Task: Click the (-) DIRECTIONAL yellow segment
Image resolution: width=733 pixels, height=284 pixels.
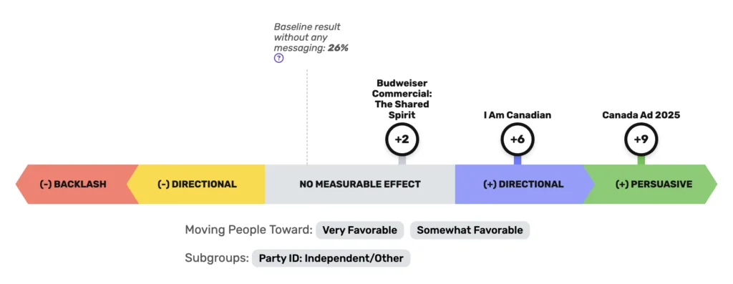Action: pyautogui.click(x=196, y=184)
